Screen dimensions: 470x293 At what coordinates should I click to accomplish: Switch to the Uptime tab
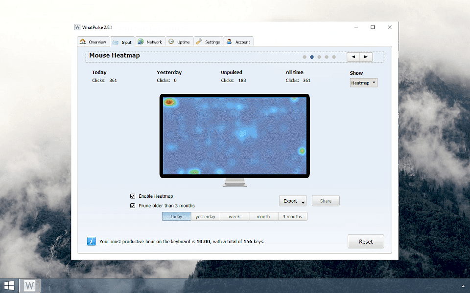point(179,42)
